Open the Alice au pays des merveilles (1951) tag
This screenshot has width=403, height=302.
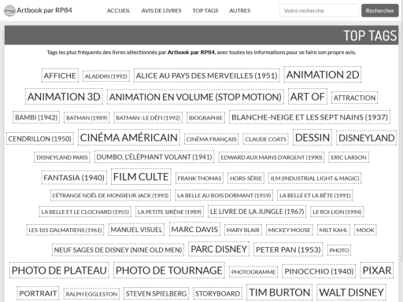[207, 75]
